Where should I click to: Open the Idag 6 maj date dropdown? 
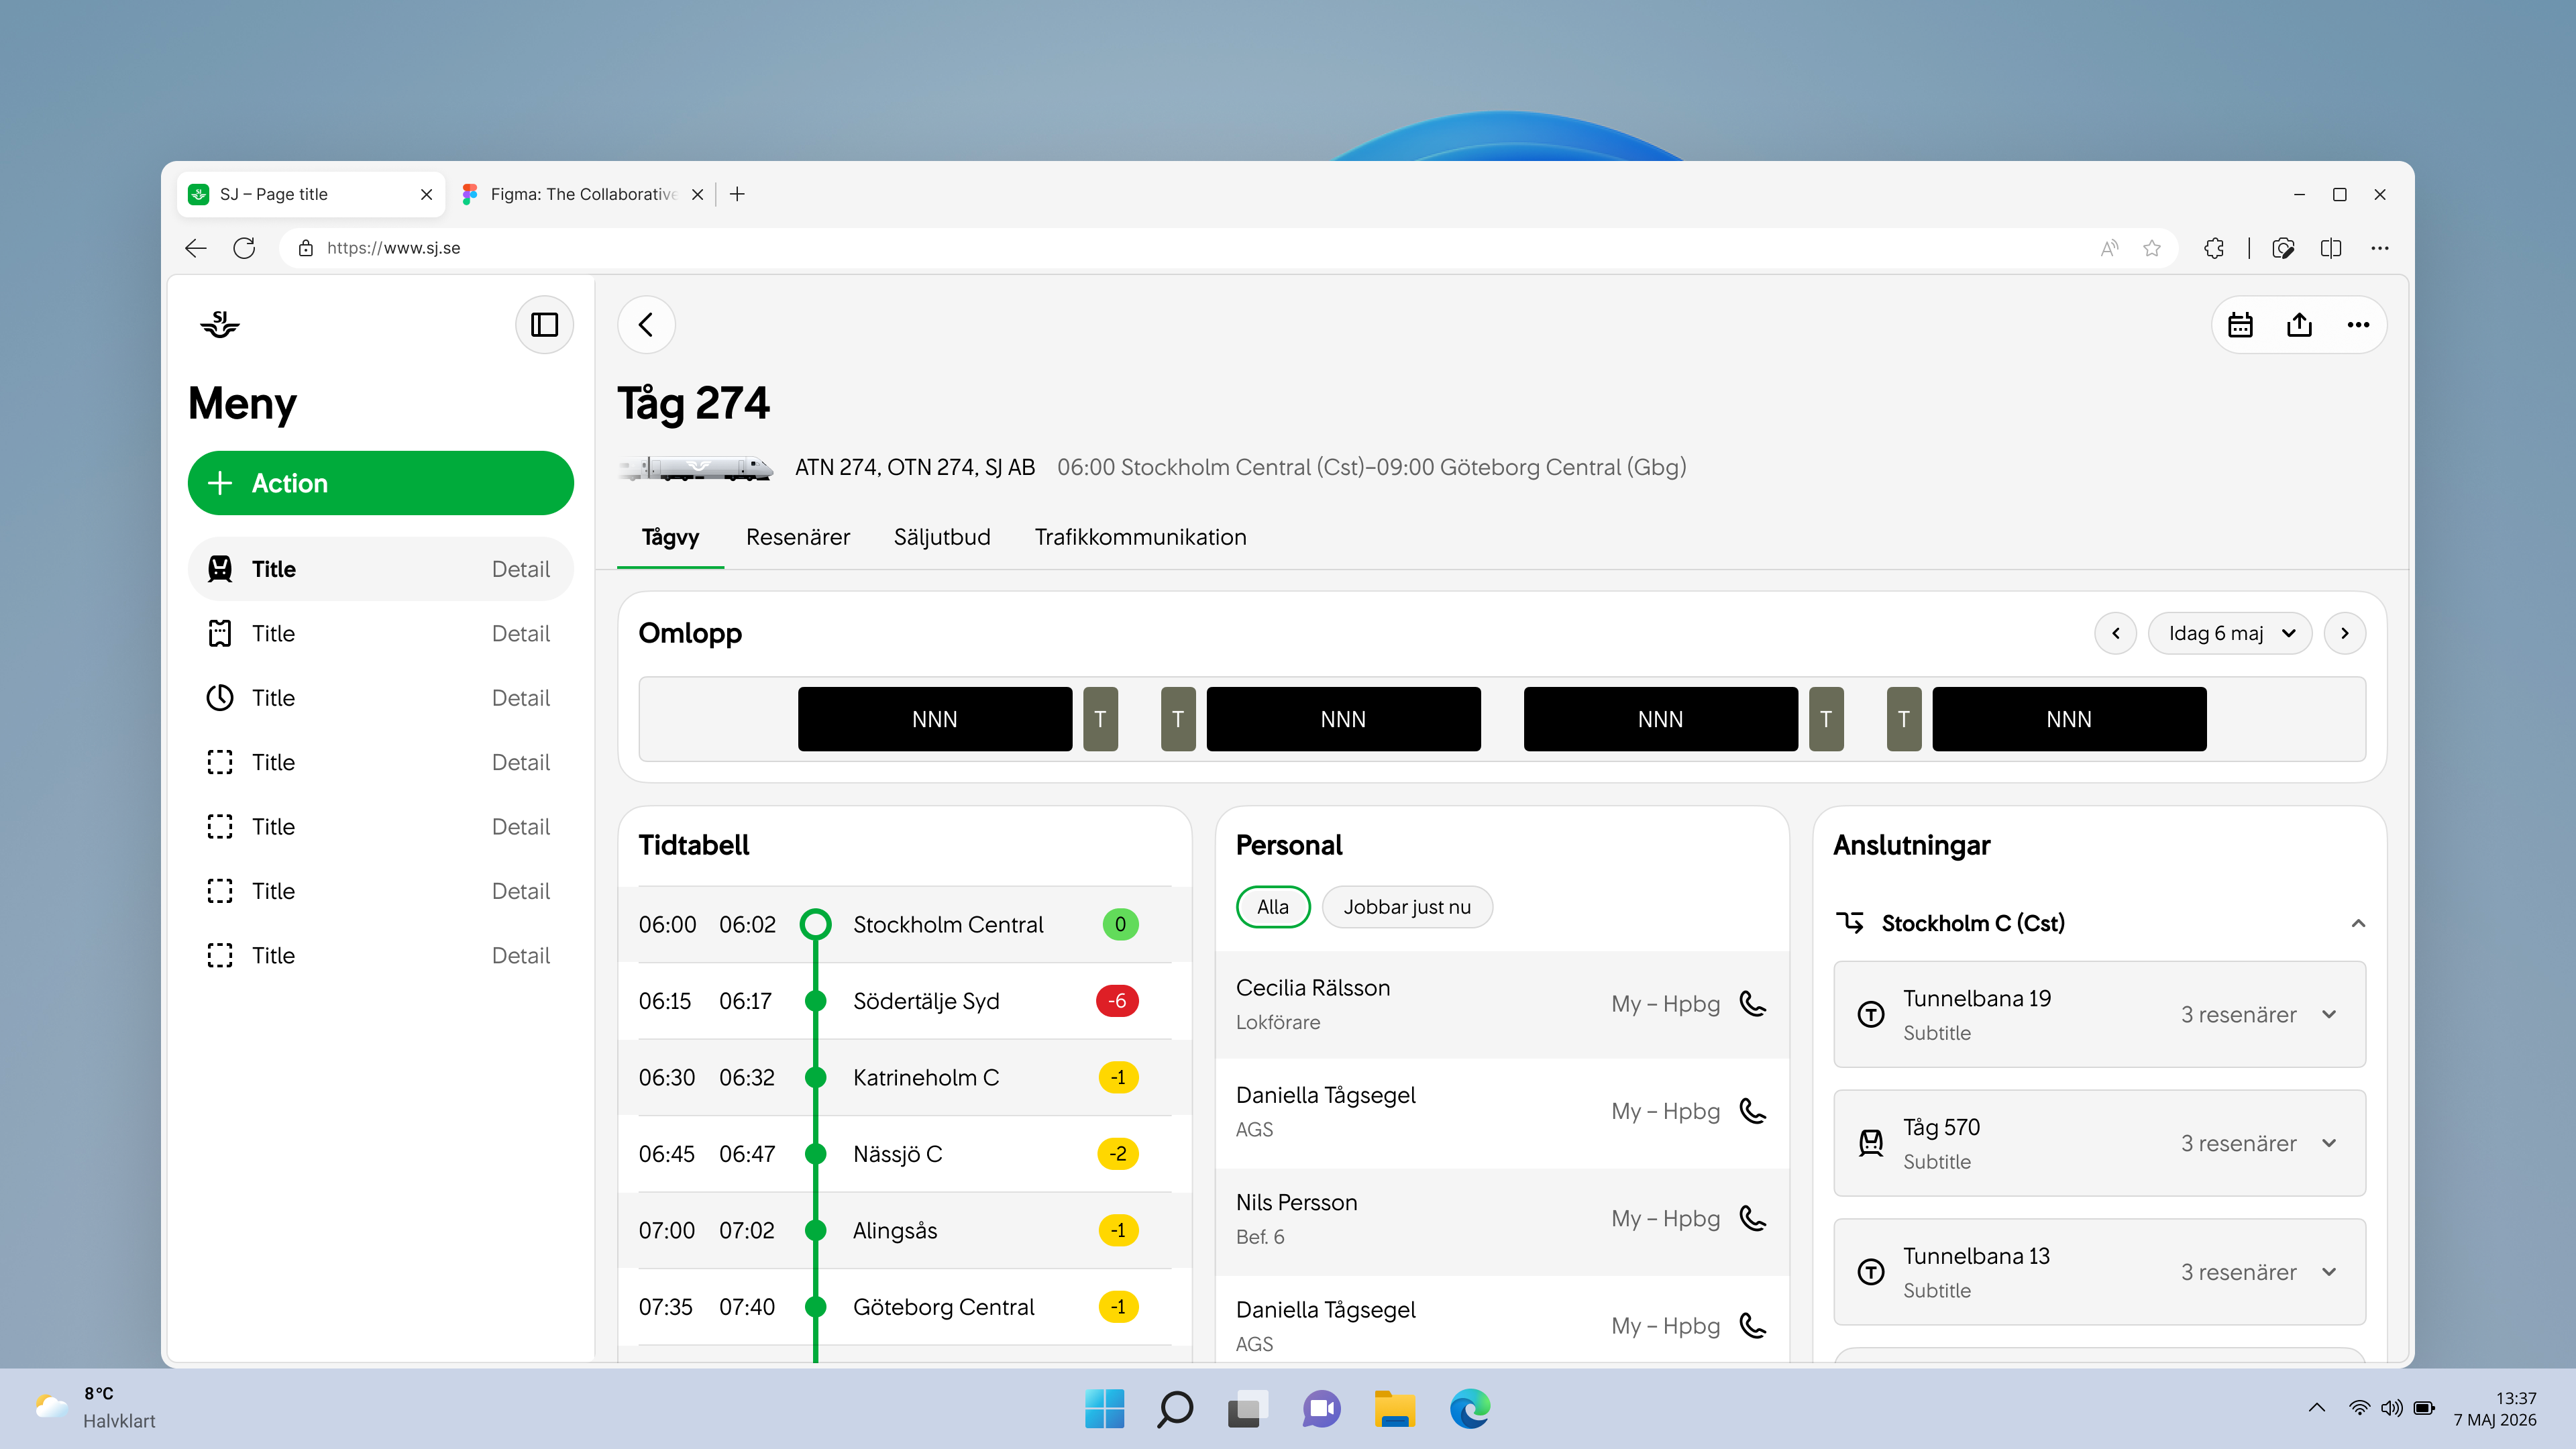pyautogui.click(x=2230, y=633)
